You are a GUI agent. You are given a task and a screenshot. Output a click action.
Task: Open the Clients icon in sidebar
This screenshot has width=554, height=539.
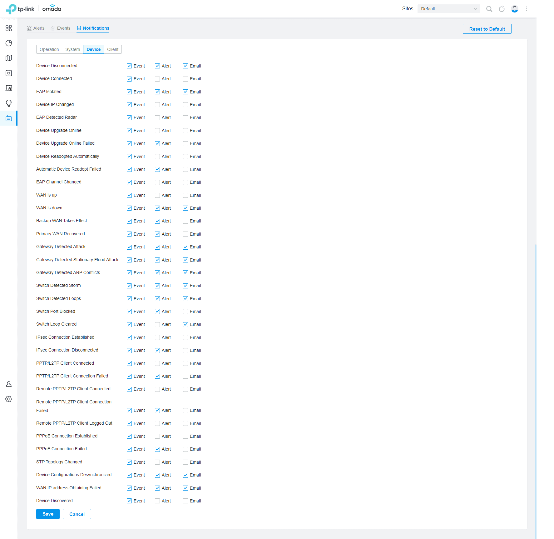(x=9, y=88)
